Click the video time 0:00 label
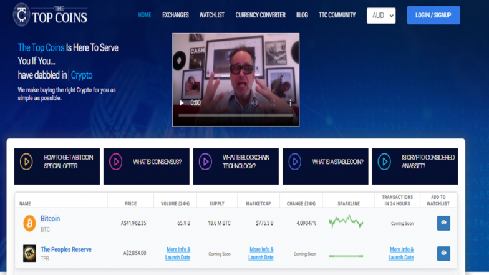Viewport: 489px width, 275px height. (196, 102)
